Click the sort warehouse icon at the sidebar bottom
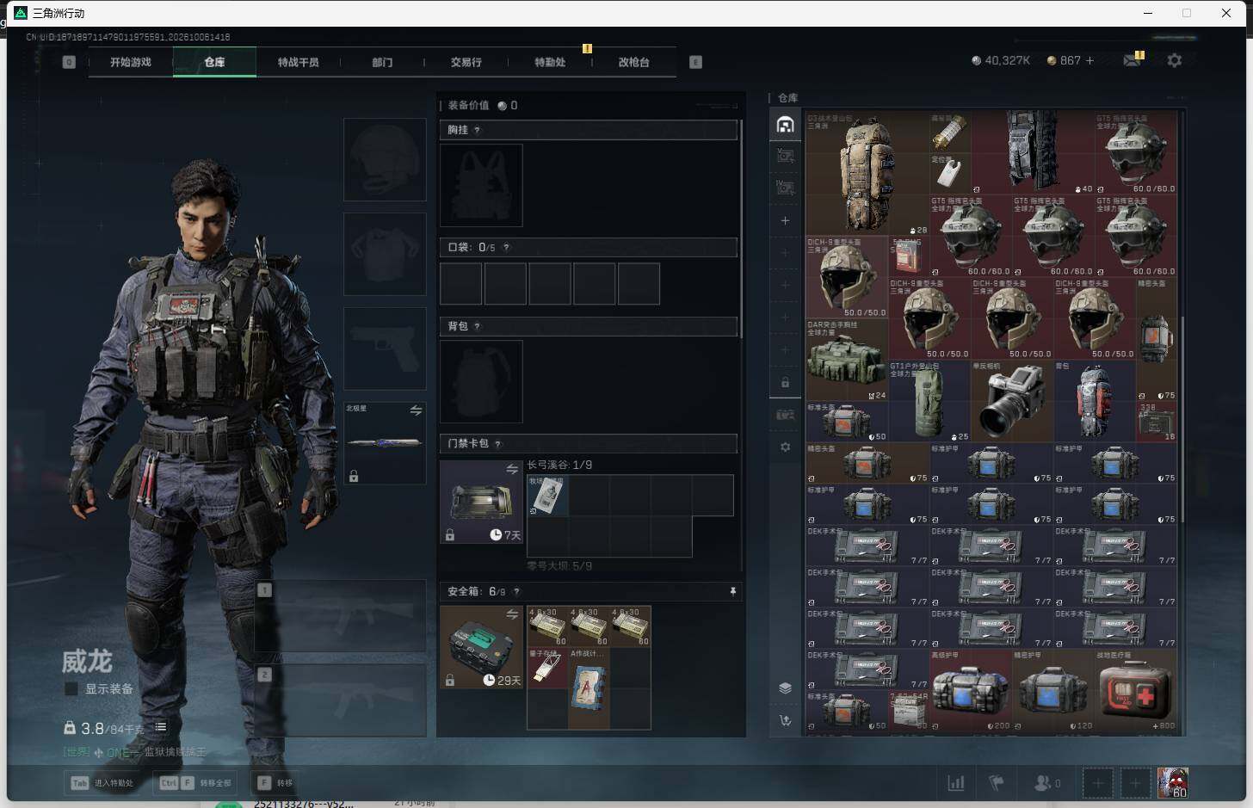 click(x=785, y=720)
